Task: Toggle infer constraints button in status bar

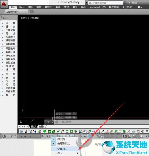Action: point(42,136)
